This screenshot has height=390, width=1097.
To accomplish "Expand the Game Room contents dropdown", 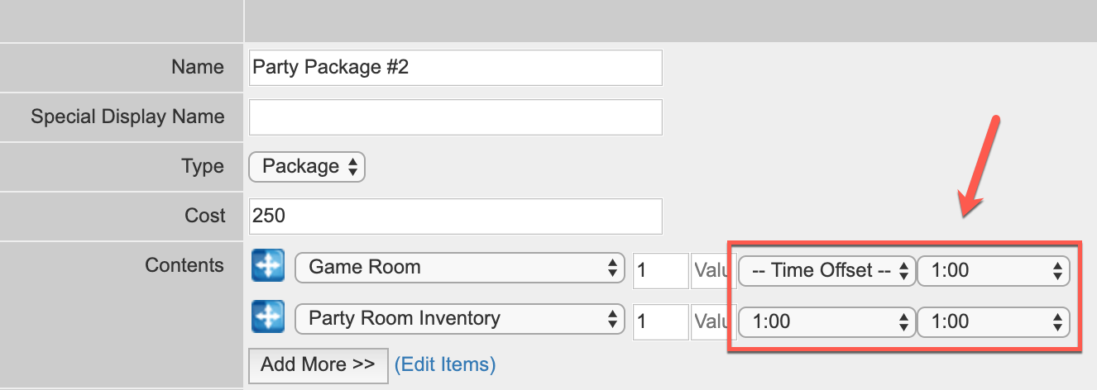I will pyautogui.click(x=459, y=268).
